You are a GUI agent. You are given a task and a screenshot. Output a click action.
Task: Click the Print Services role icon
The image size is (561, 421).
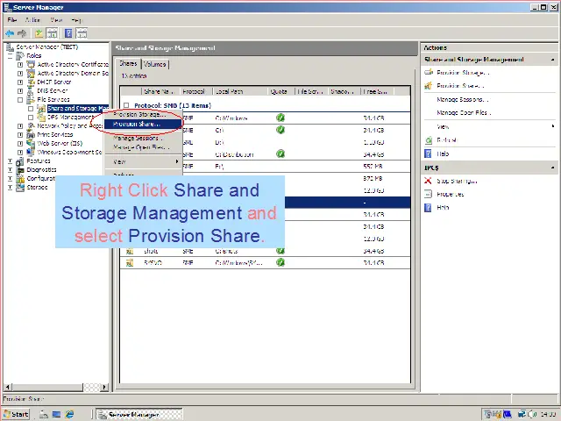[x=32, y=134]
